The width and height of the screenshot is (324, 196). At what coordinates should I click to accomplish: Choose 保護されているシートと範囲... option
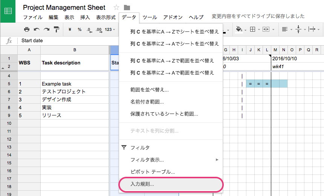(171, 114)
